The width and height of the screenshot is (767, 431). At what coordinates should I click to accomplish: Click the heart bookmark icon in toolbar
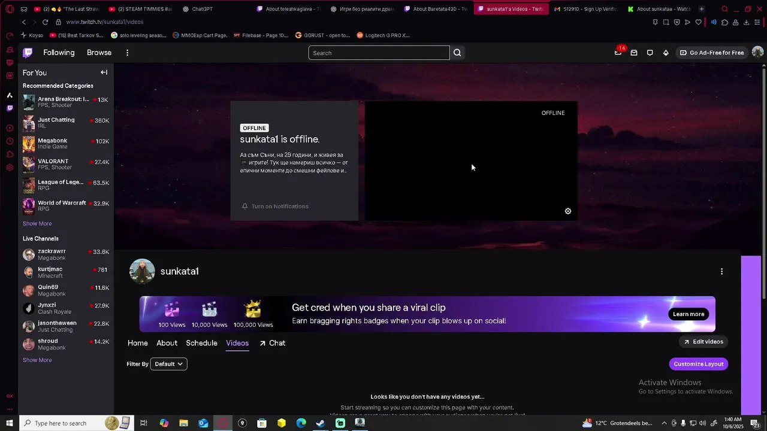(698, 22)
